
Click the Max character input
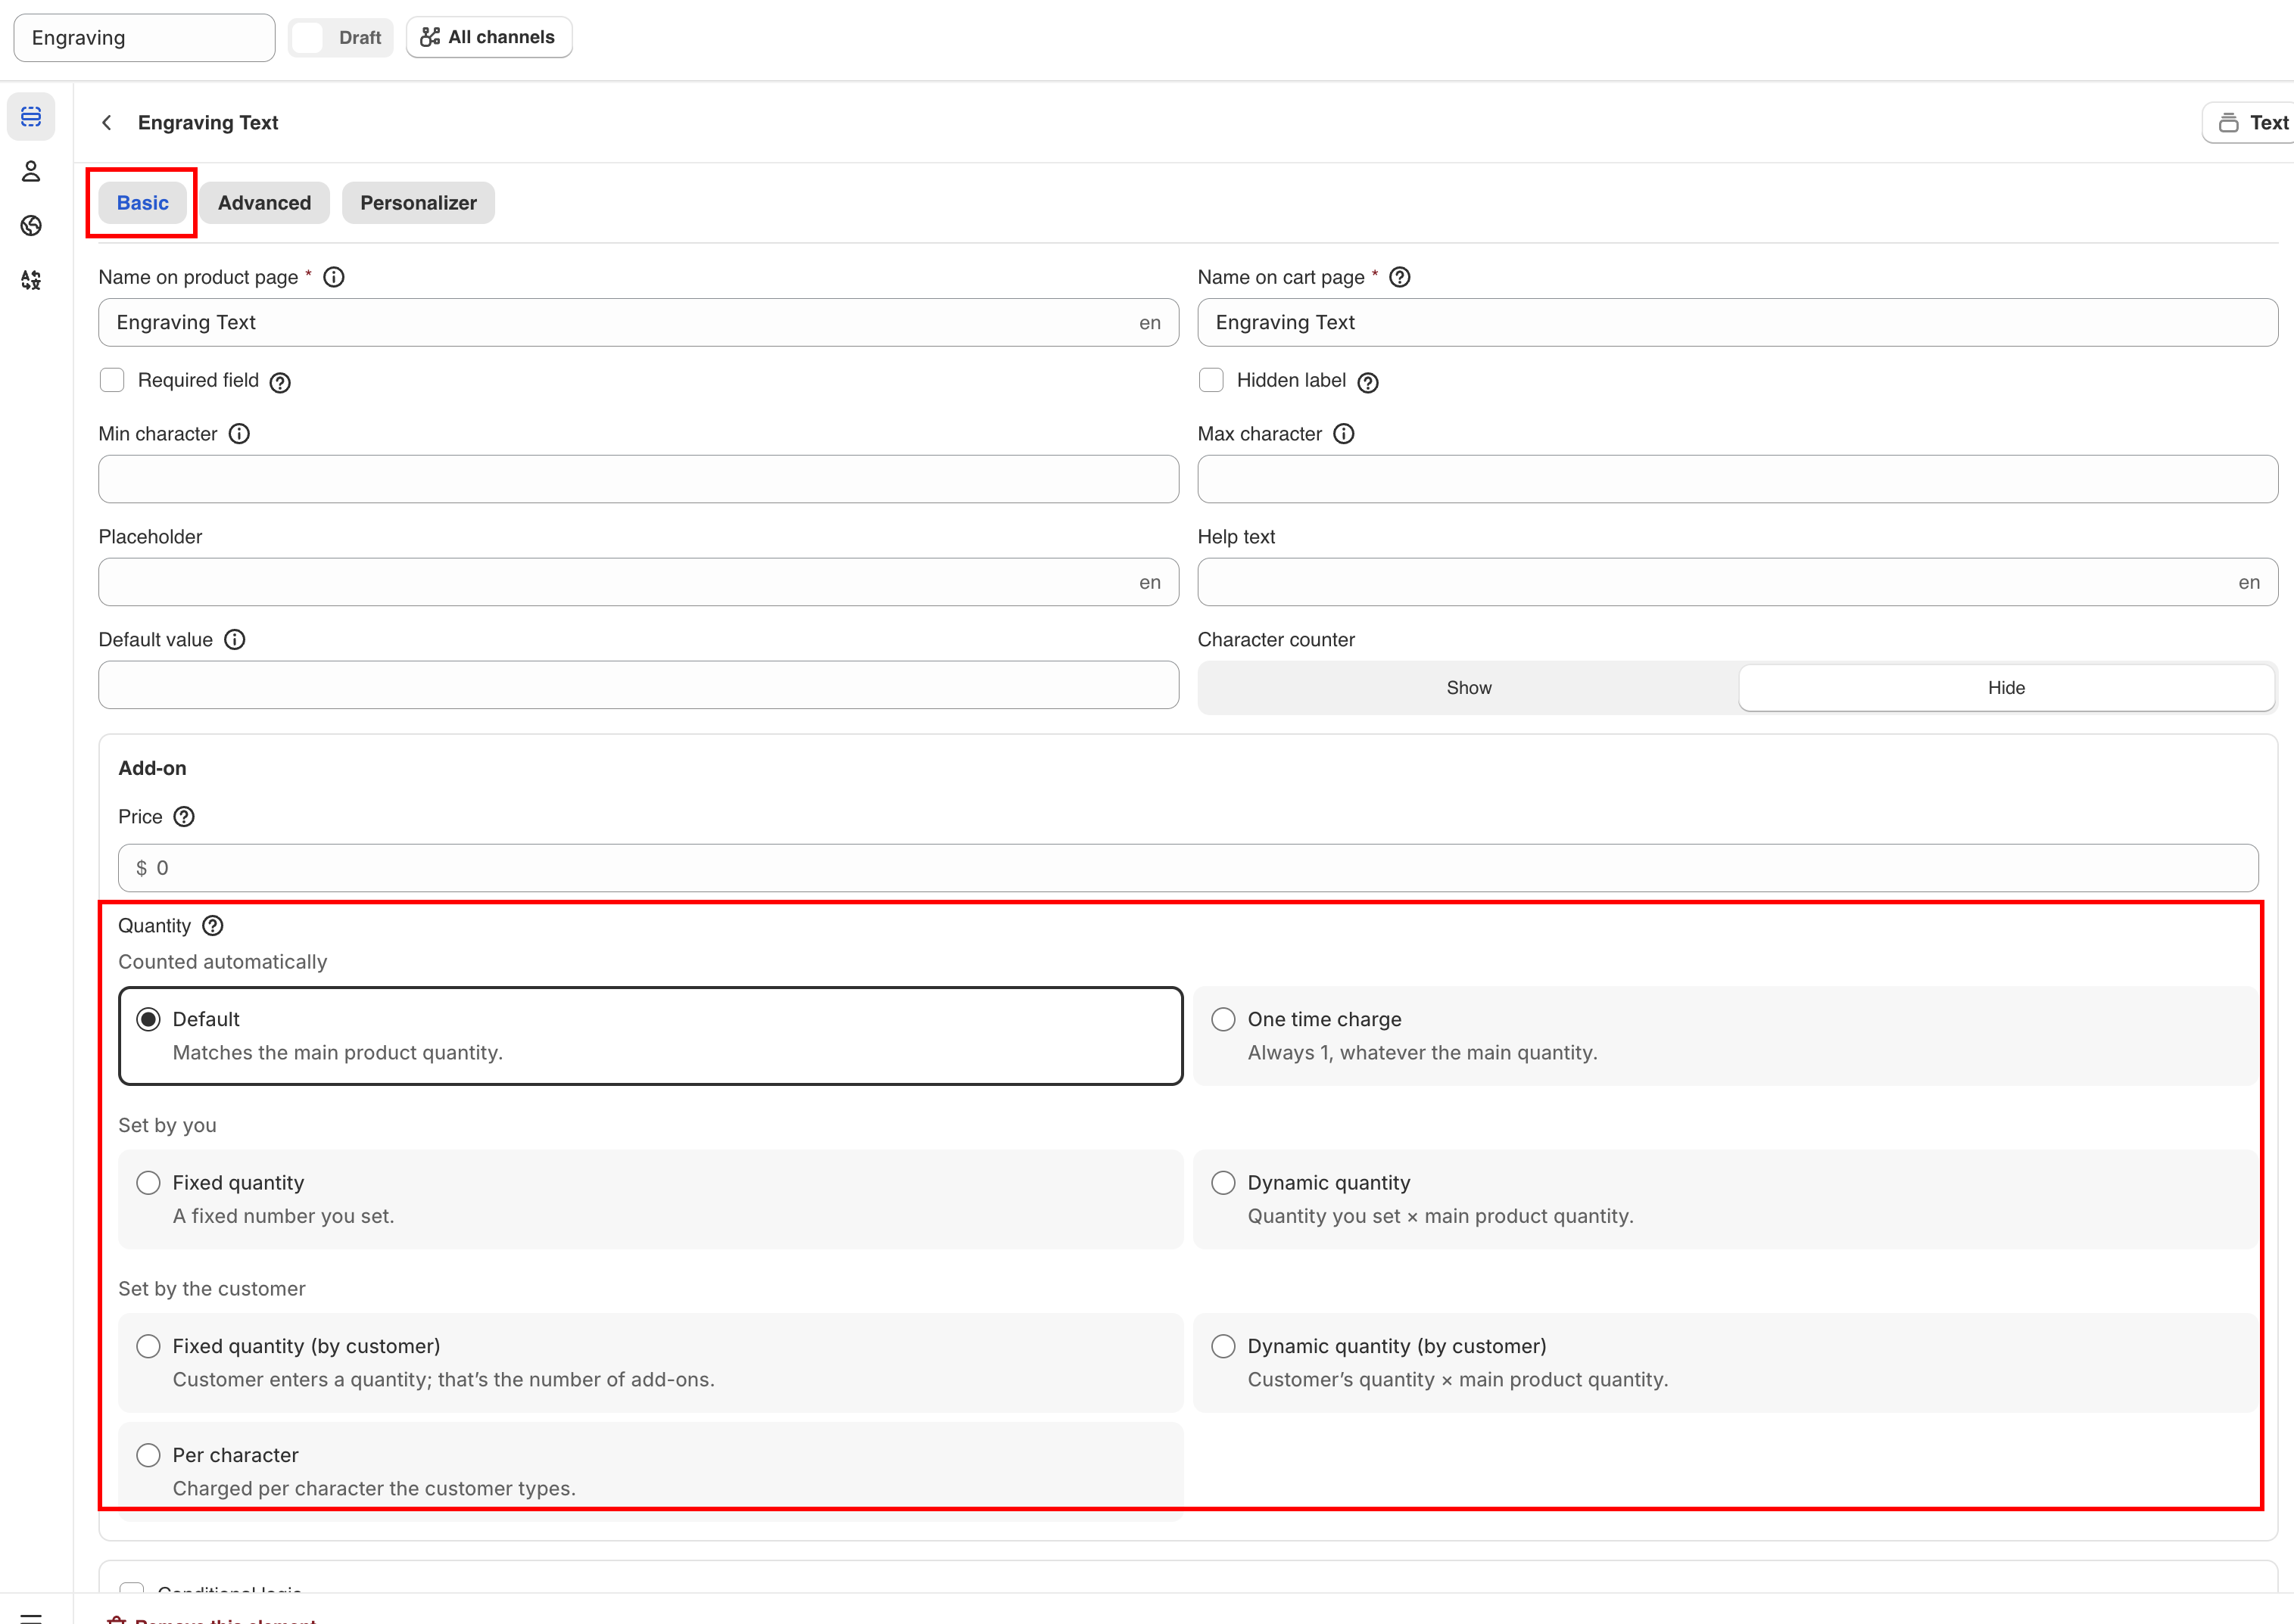pos(1737,479)
